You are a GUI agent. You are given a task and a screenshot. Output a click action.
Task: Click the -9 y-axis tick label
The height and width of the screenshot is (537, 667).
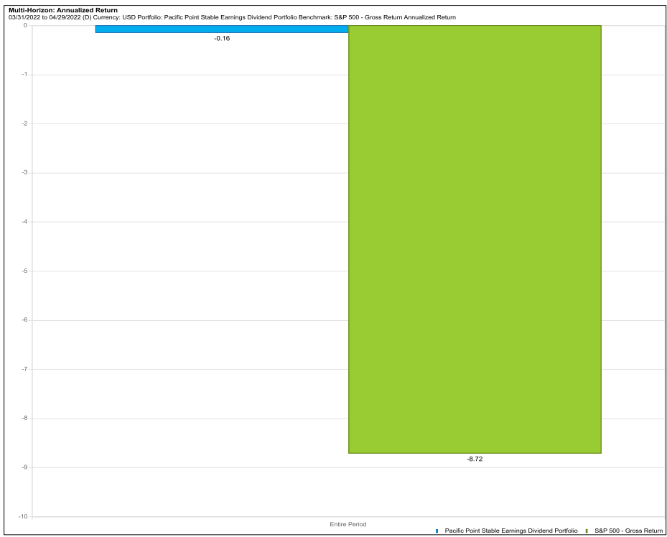tap(24, 467)
